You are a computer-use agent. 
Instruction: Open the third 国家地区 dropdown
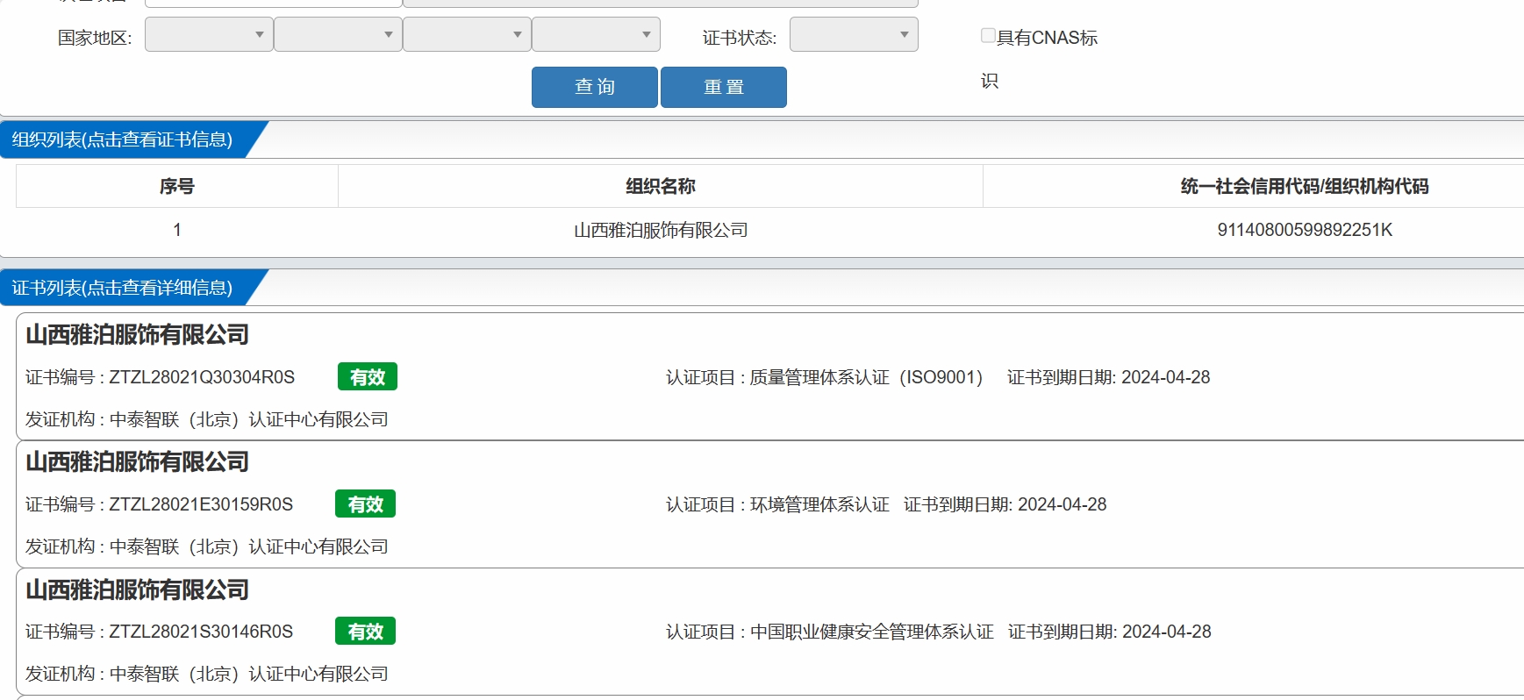click(467, 34)
